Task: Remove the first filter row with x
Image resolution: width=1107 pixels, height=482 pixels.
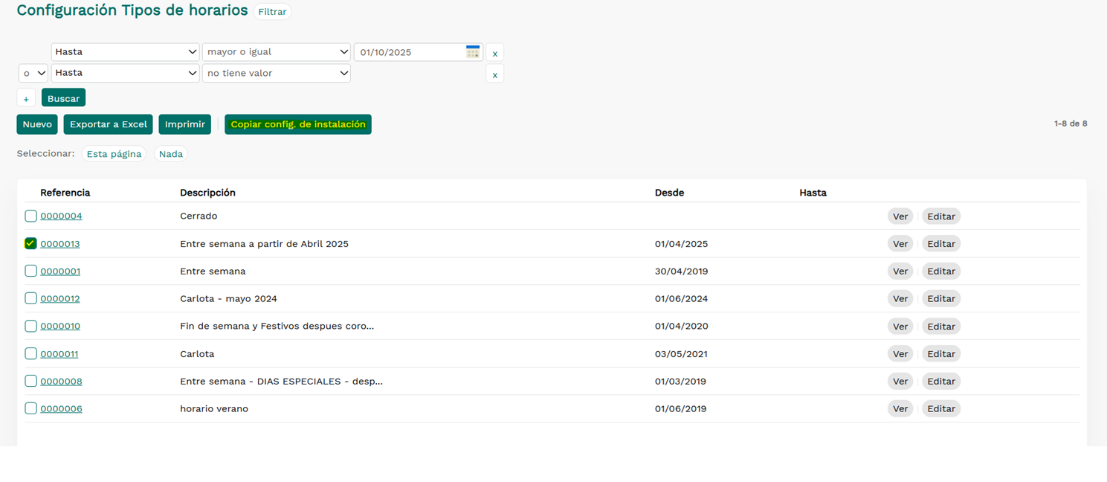Action: tap(494, 53)
